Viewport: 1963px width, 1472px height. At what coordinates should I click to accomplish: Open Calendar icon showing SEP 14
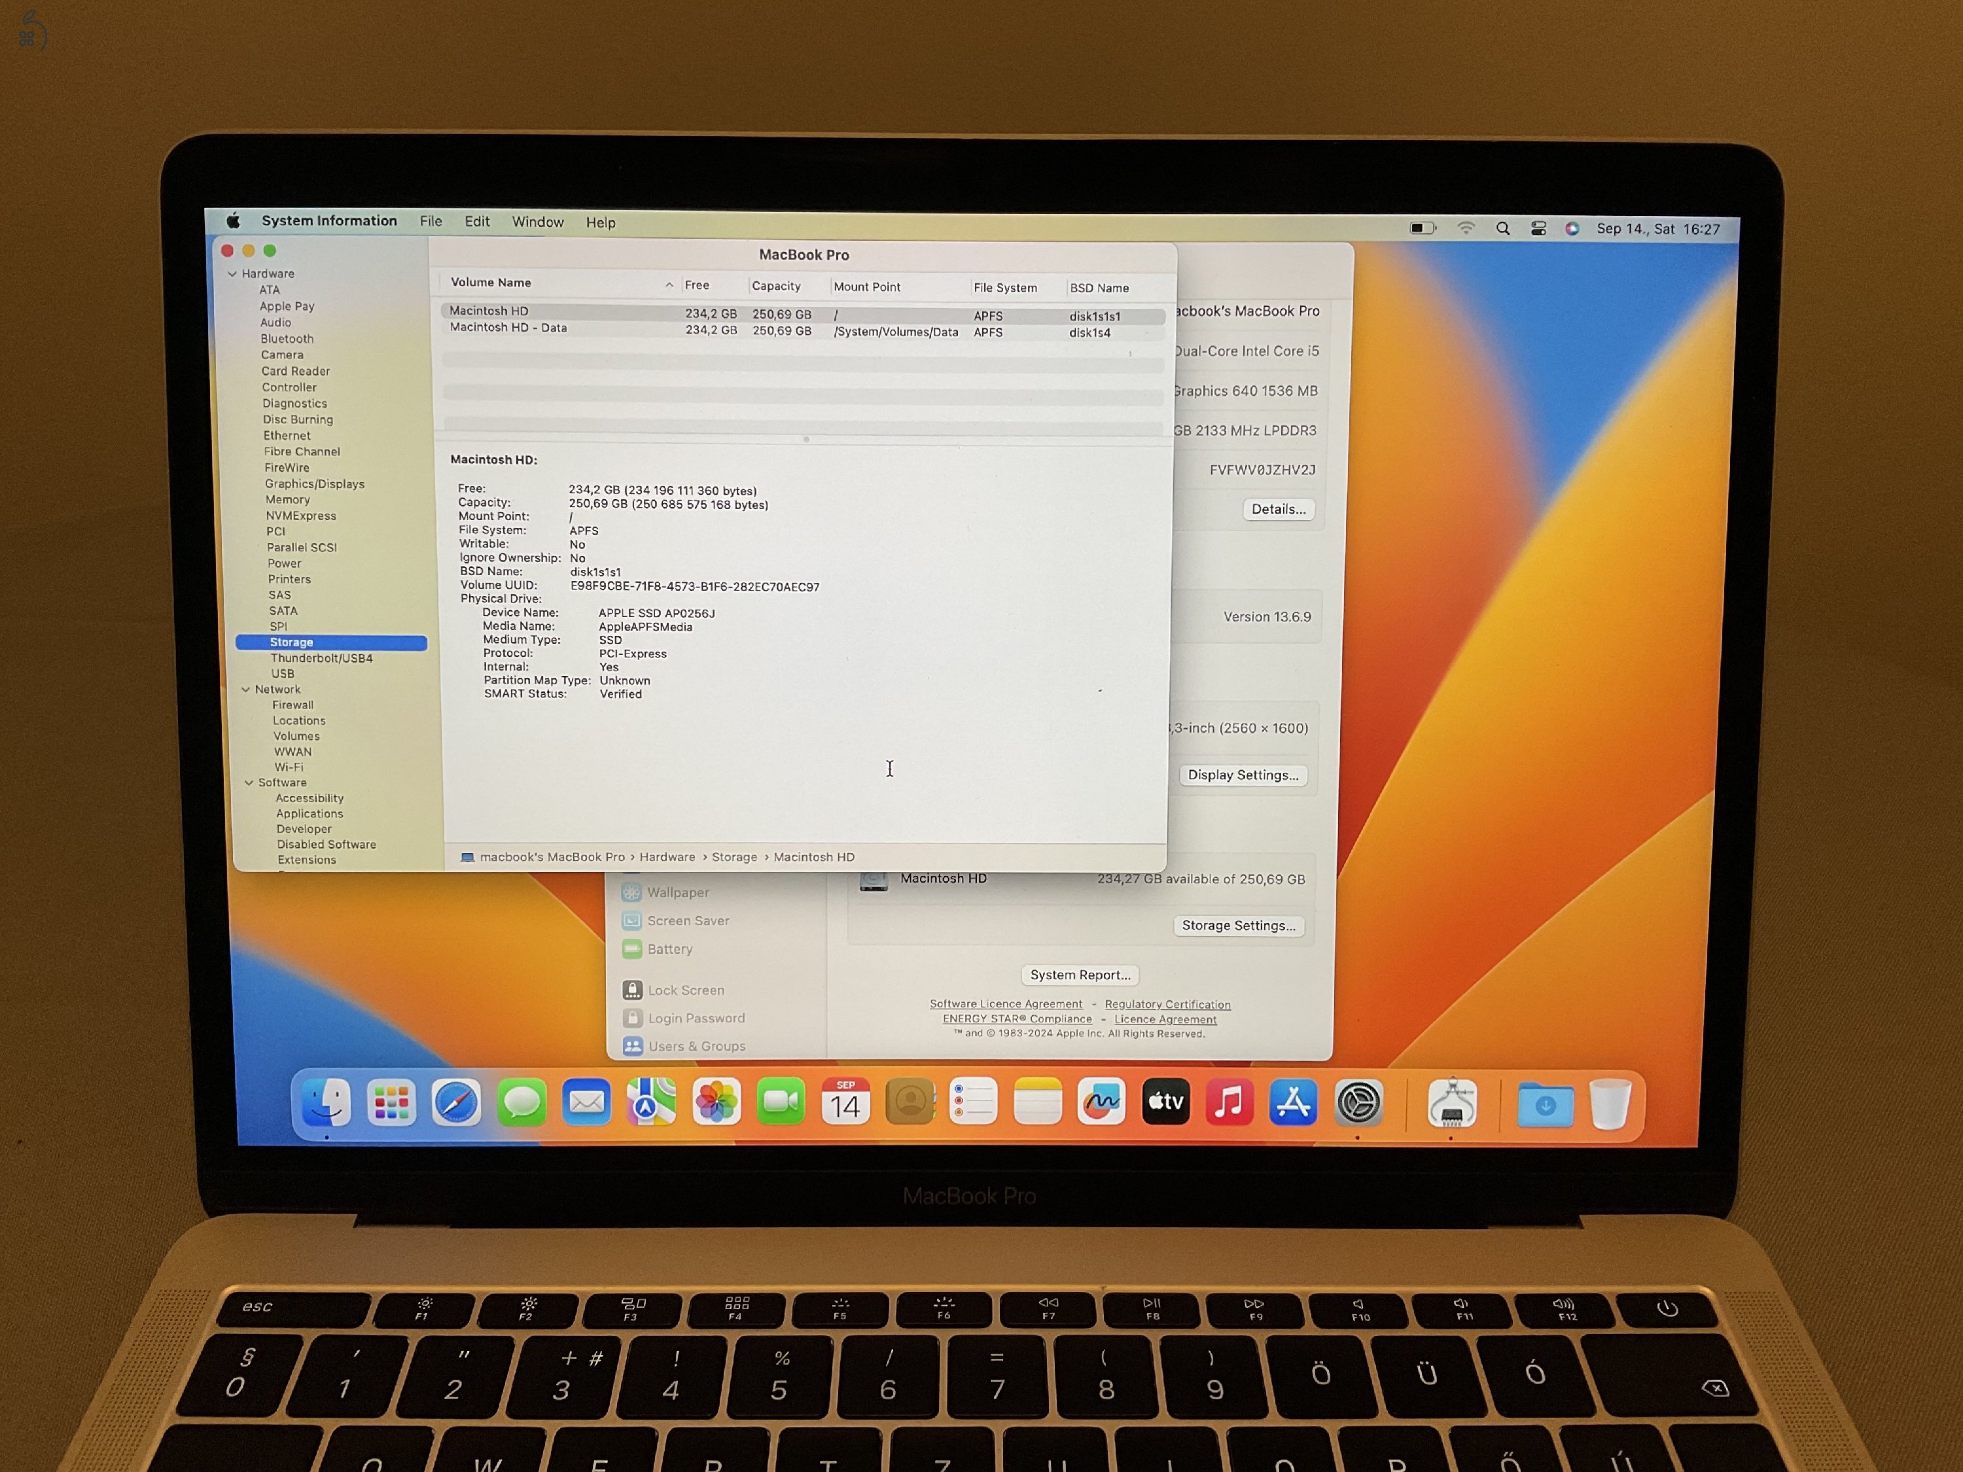[x=845, y=1102]
